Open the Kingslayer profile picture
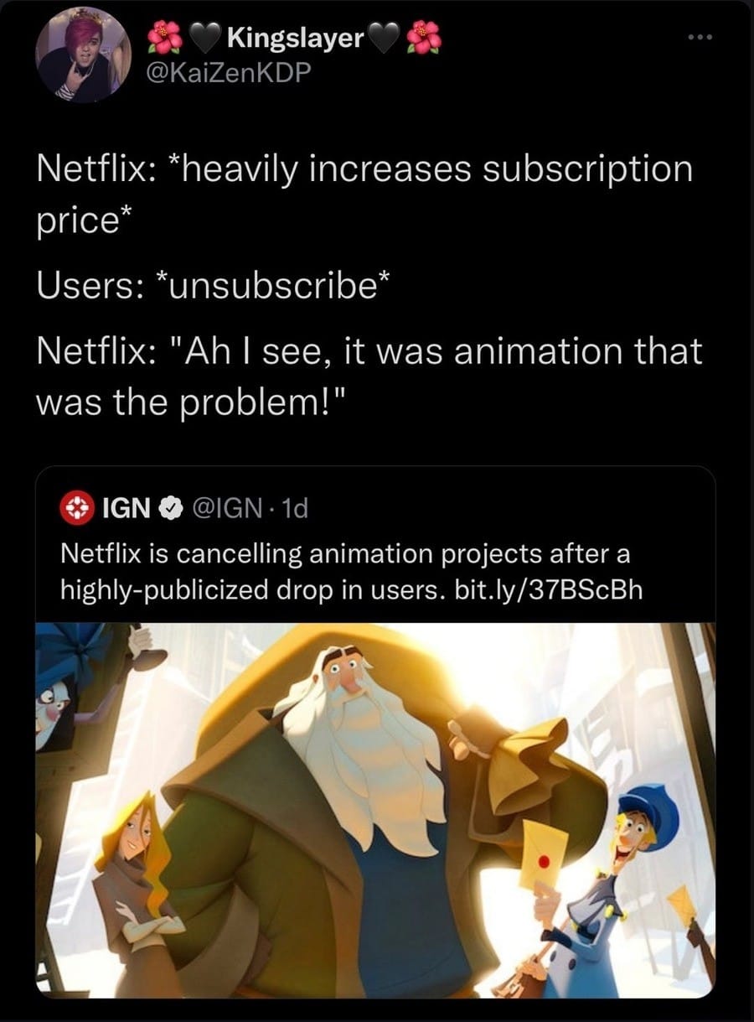Screen dimensions: 754x1022 tap(82, 54)
